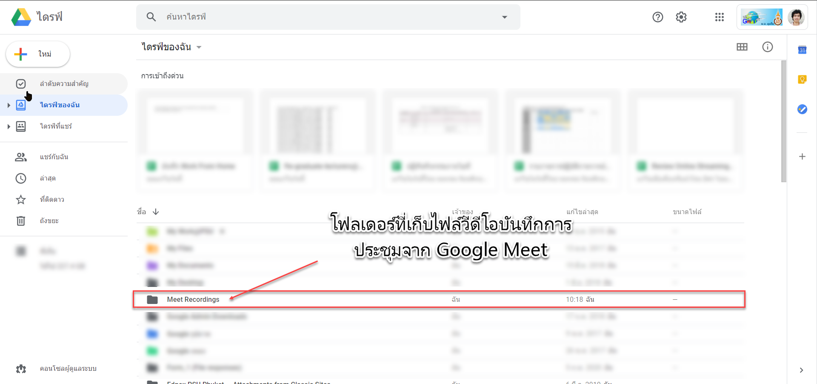Open Google Calendar side panel icon
Image resolution: width=817 pixels, height=384 pixels.
(802, 50)
